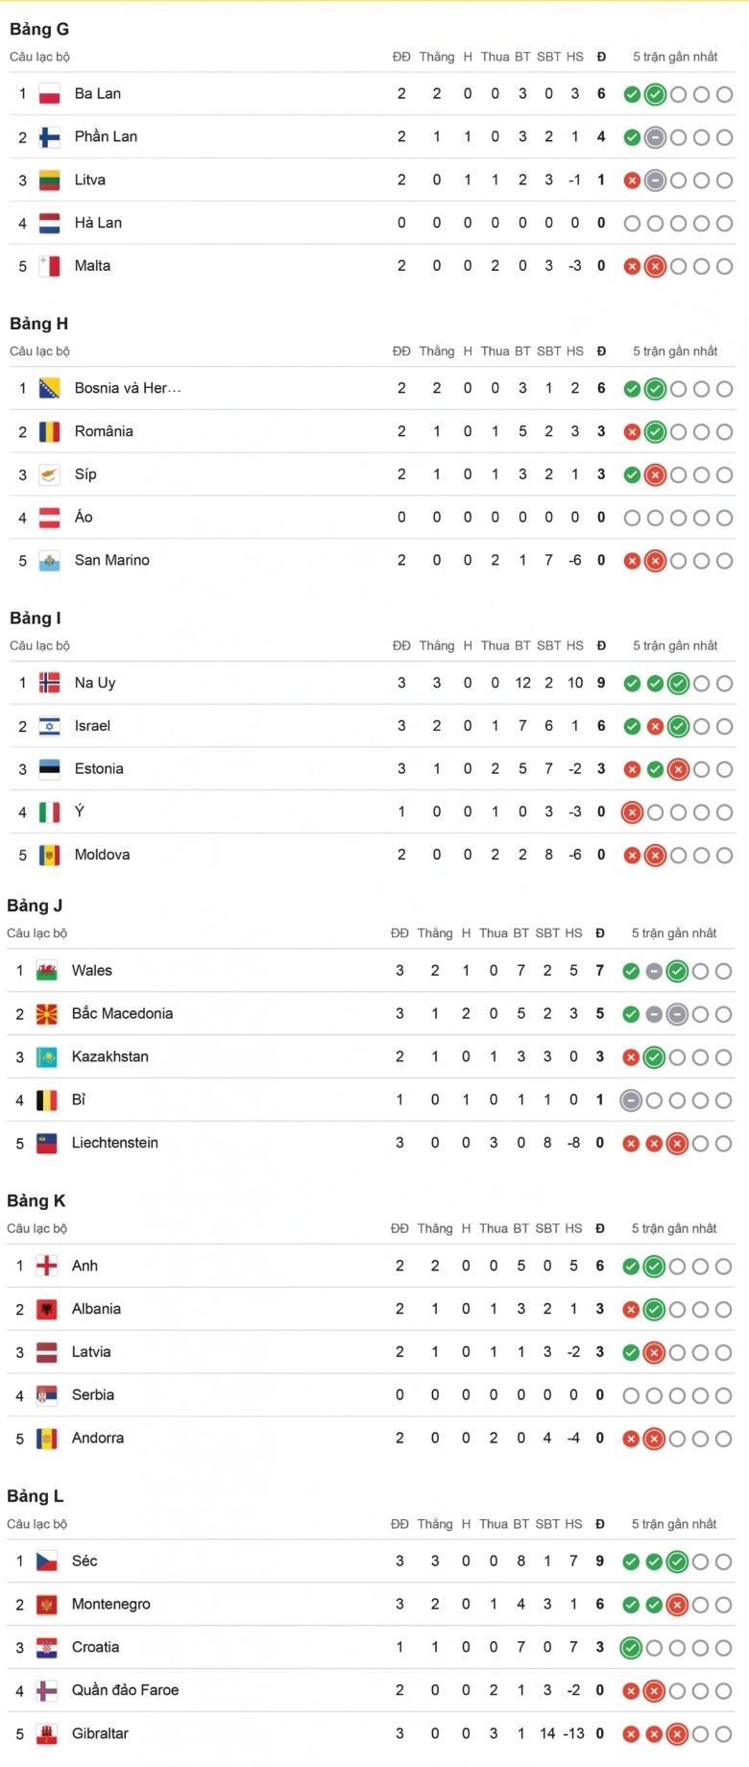Open the Wales dragon flag icon
749x1767 pixels.
46,971
